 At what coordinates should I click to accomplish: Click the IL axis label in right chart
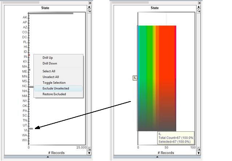(x=135, y=78)
